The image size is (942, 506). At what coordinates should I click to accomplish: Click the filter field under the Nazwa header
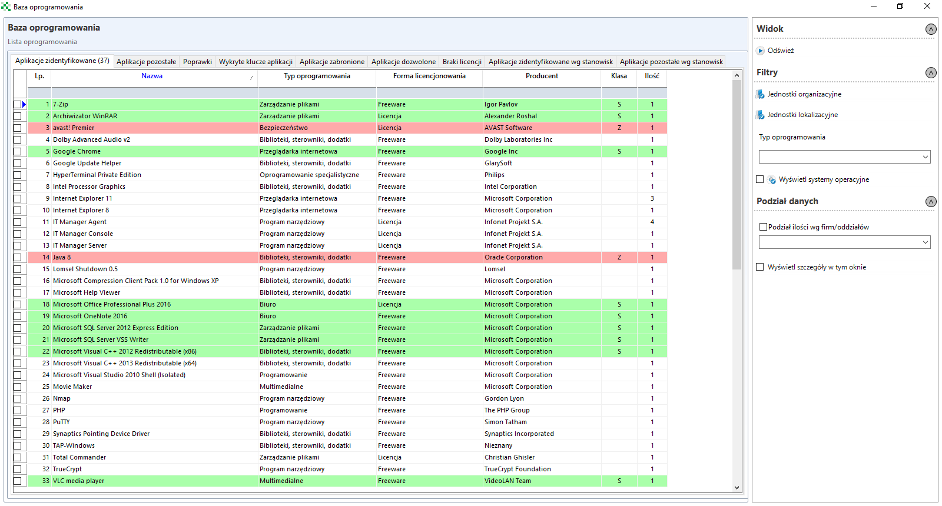pos(155,93)
